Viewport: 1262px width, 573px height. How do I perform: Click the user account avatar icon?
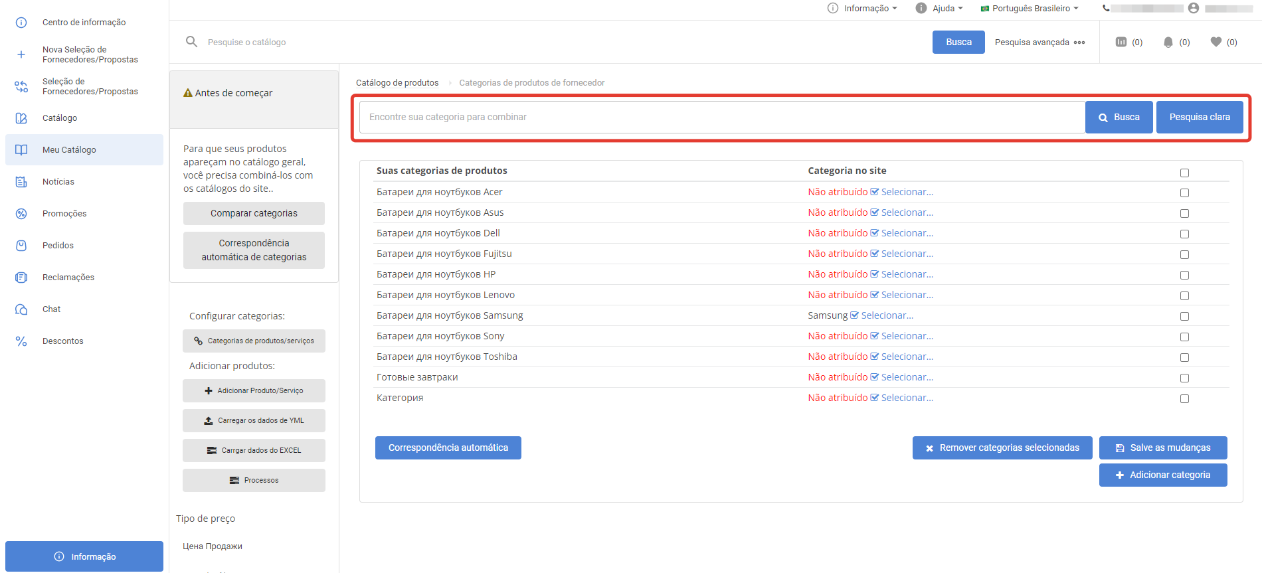(x=1194, y=8)
